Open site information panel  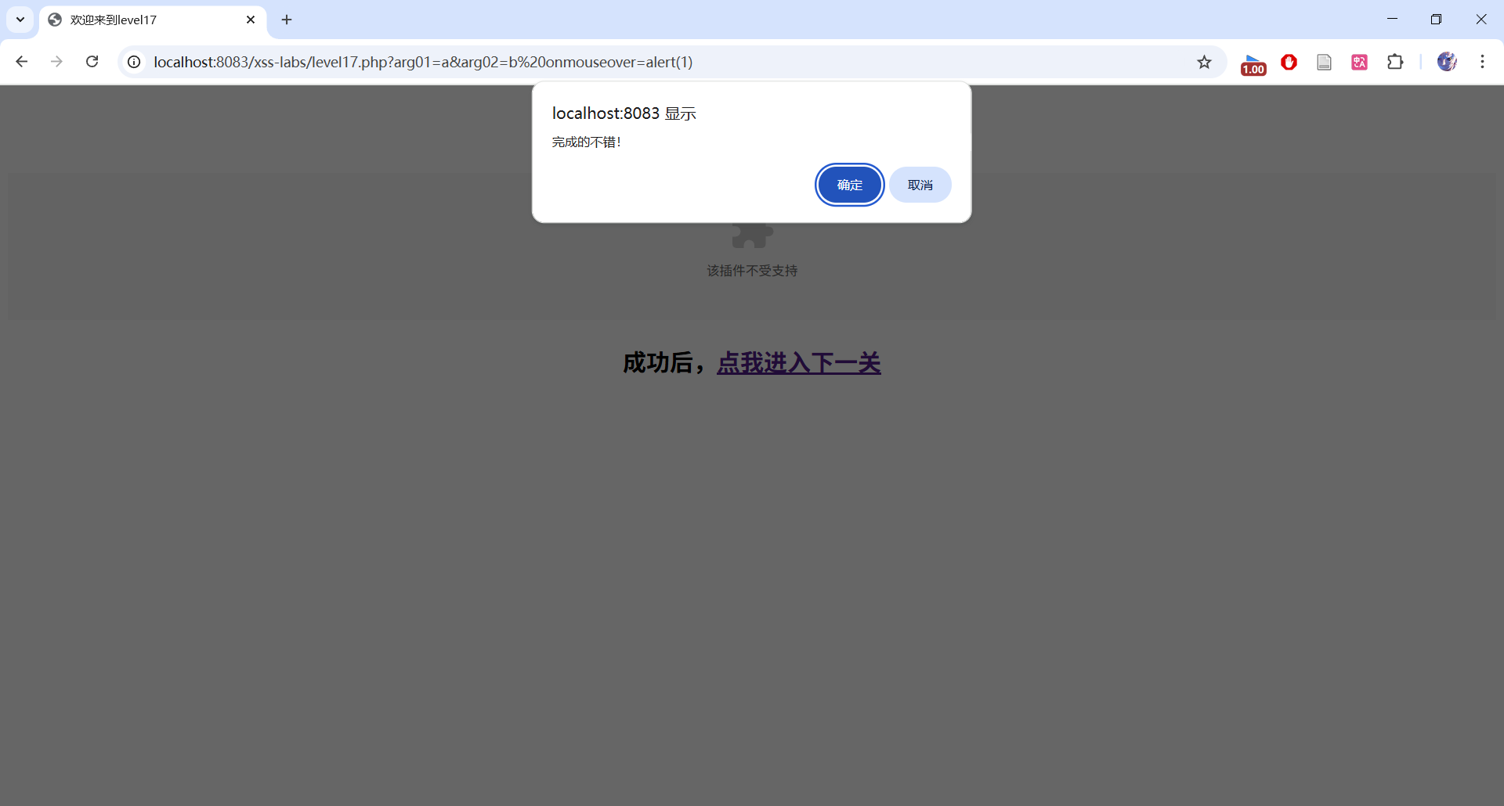[x=134, y=62]
